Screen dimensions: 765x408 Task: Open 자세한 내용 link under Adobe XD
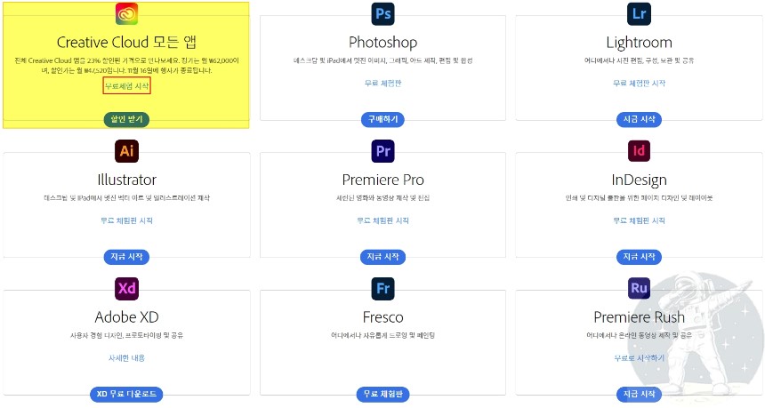[126, 358]
